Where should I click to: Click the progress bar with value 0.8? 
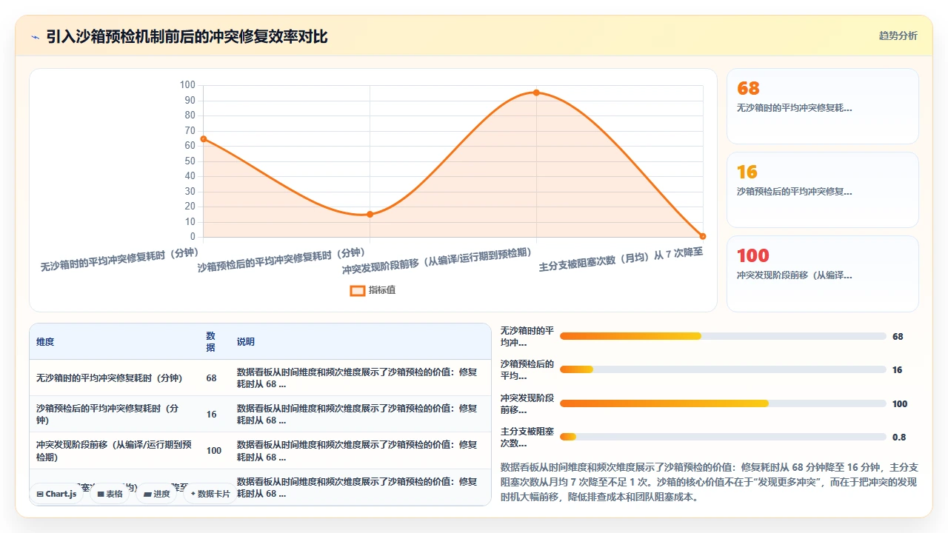pos(723,437)
